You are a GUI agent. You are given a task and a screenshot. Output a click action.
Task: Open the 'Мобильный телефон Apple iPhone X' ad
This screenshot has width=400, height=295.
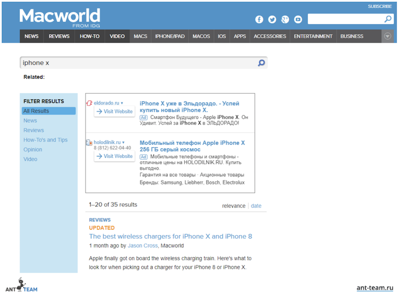coord(192,146)
